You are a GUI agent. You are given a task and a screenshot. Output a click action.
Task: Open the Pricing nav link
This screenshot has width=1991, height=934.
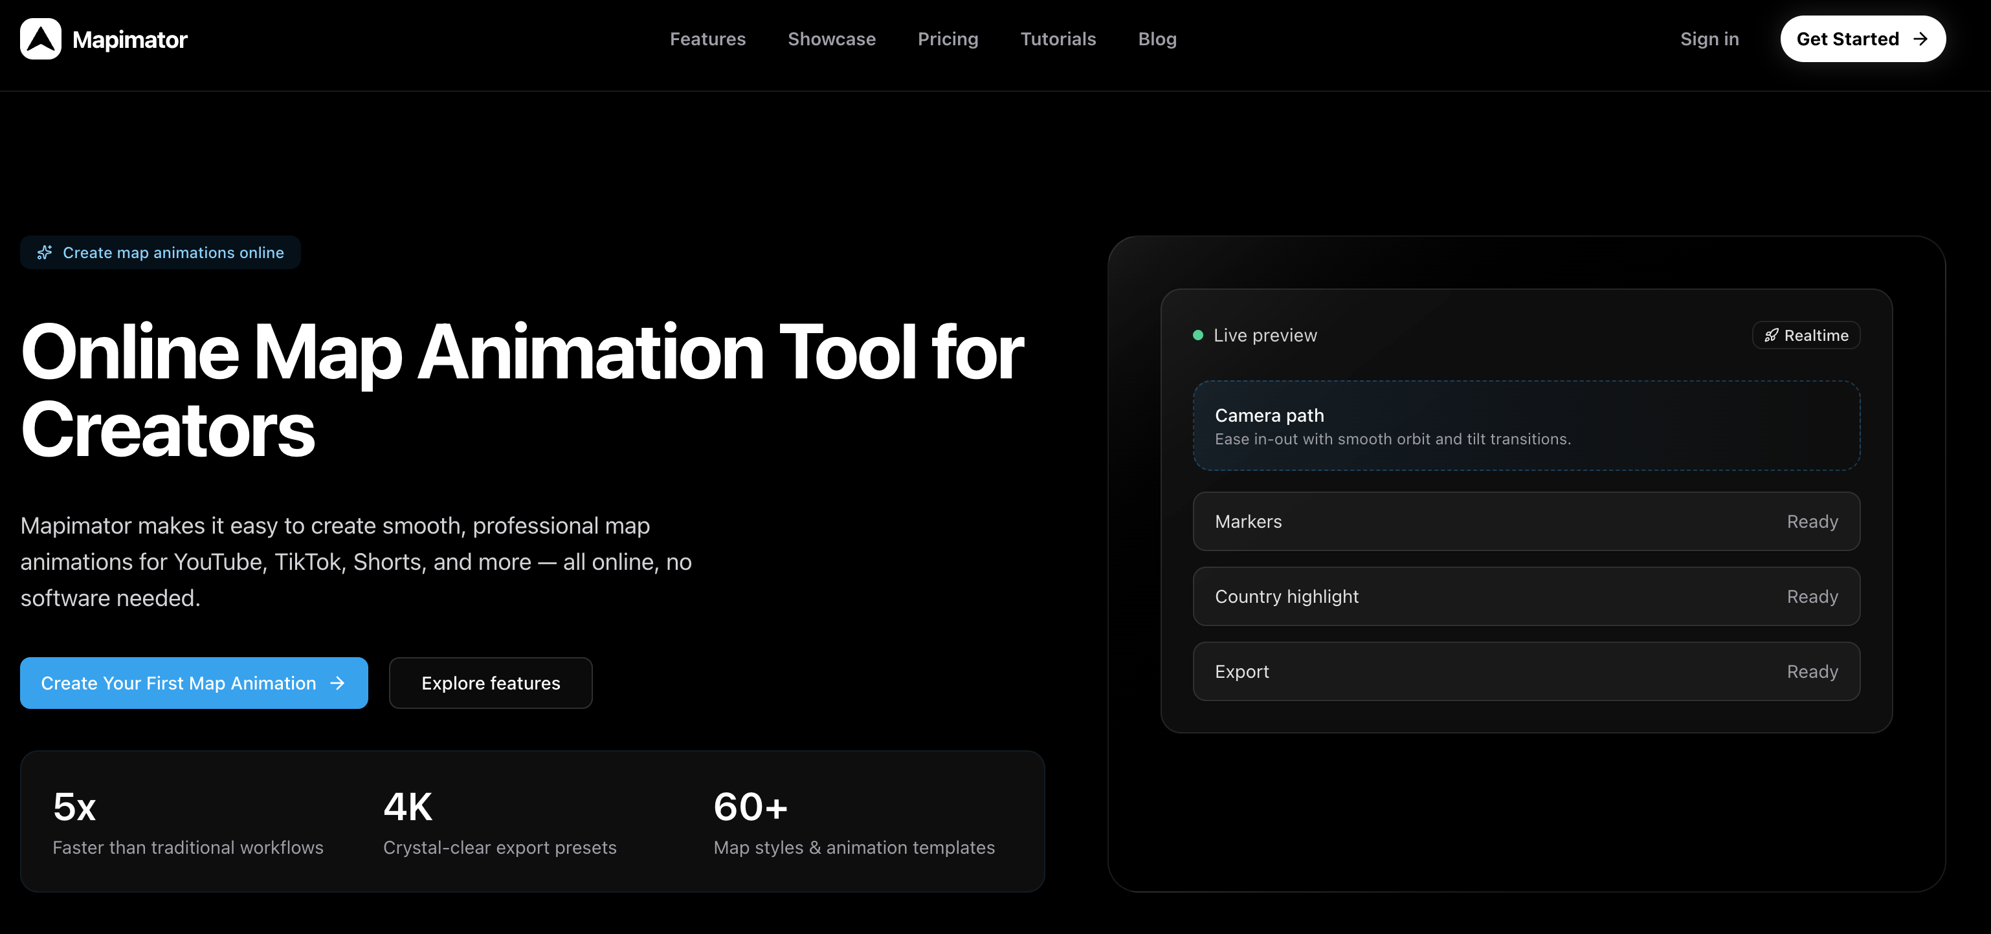pos(948,39)
